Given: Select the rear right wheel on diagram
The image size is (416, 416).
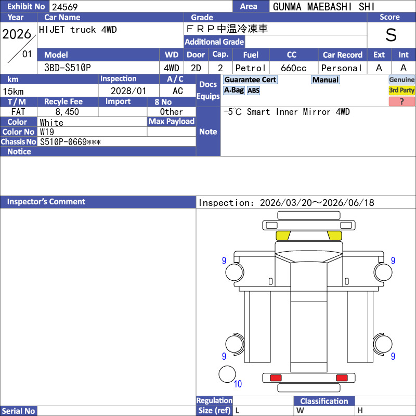Looking at the screenshot, I should tap(383, 344).
